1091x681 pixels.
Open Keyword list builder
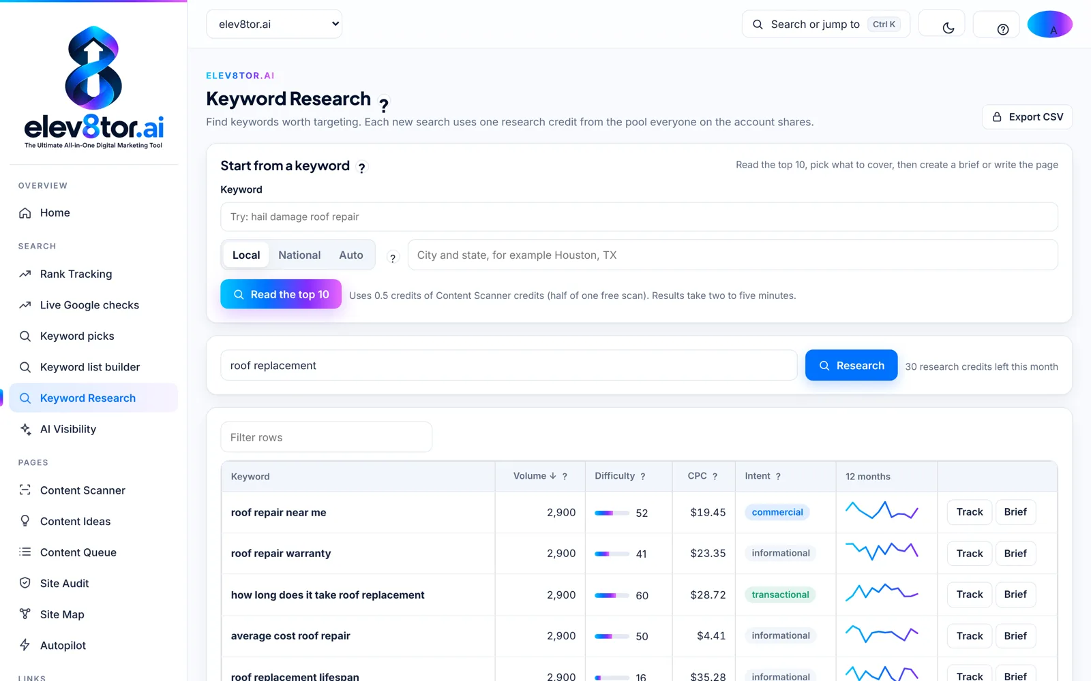pyautogui.click(x=93, y=367)
